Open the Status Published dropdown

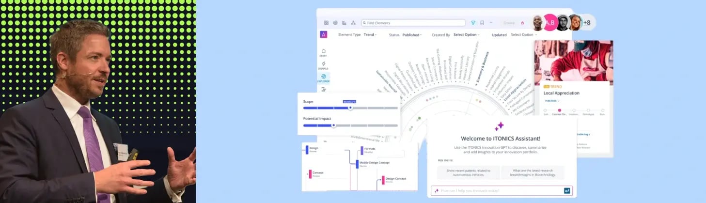tap(412, 35)
